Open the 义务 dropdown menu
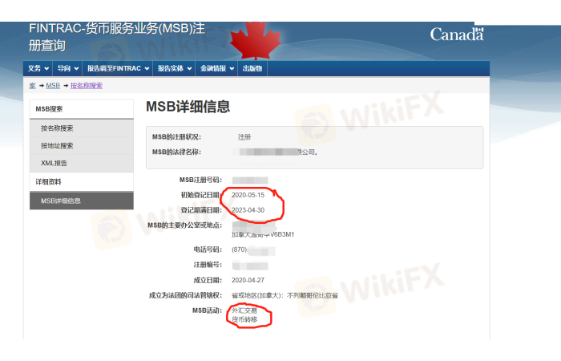561x361 pixels. coord(38,68)
